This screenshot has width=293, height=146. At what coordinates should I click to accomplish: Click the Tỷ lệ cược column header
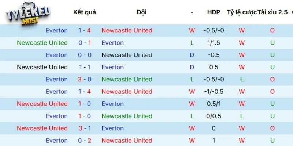(241, 12)
